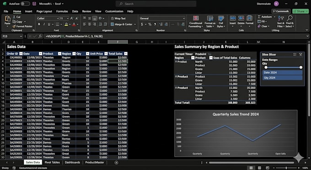This screenshot has height=170, width=311.
Task: Open Unit Price column filter dropdown
Action: [x=106, y=54]
